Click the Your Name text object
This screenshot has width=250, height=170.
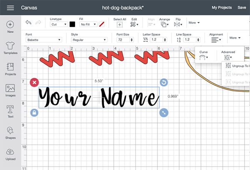(x=99, y=97)
